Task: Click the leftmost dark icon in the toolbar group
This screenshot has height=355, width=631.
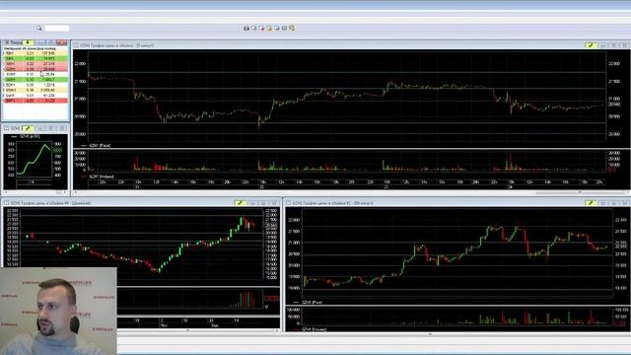Action: [246, 29]
